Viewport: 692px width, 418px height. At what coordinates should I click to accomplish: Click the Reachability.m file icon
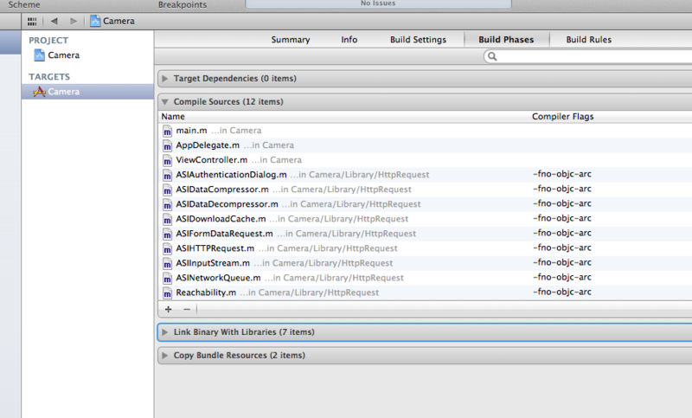[167, 293]
